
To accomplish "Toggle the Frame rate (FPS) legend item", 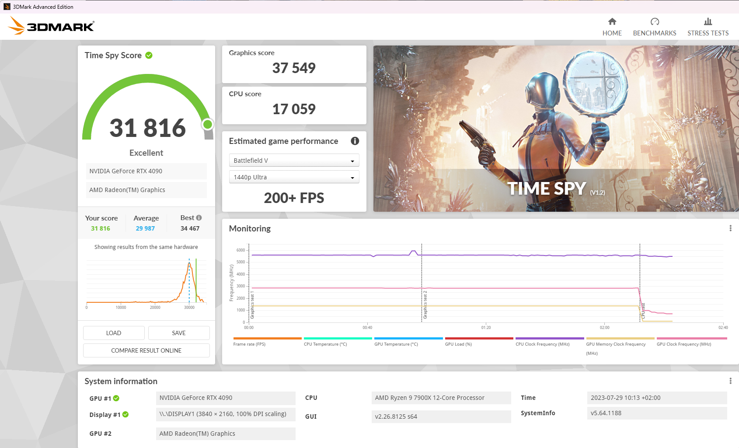I will click(x=267, y=342).
